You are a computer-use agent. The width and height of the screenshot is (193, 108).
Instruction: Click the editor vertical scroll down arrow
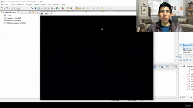point(175,61)
